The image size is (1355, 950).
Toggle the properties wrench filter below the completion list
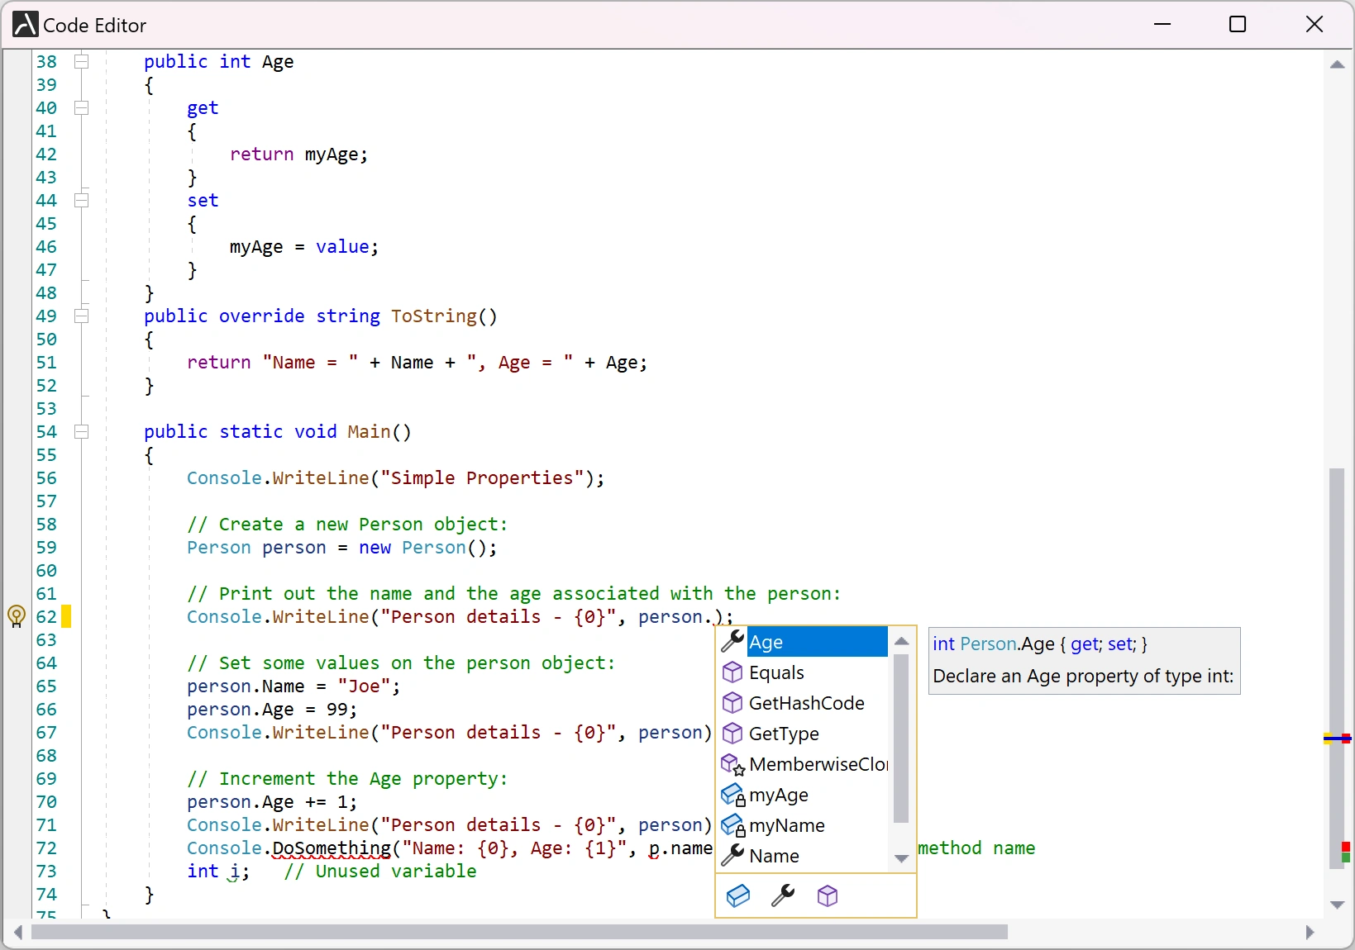coord(782,896)
